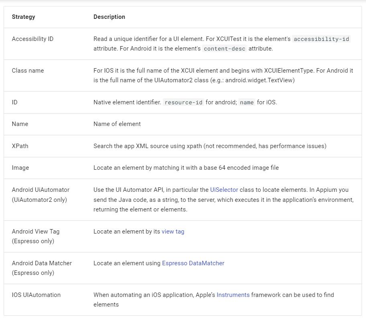Viewport: 366px width, 319px height.
Task: Click the Description column header
Action: 109,17
